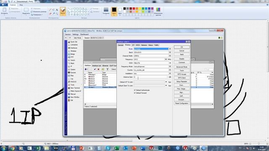The image size is (269, 151).
Task: Open Manual in WinBox sidebar
Action: pos(73,94)
